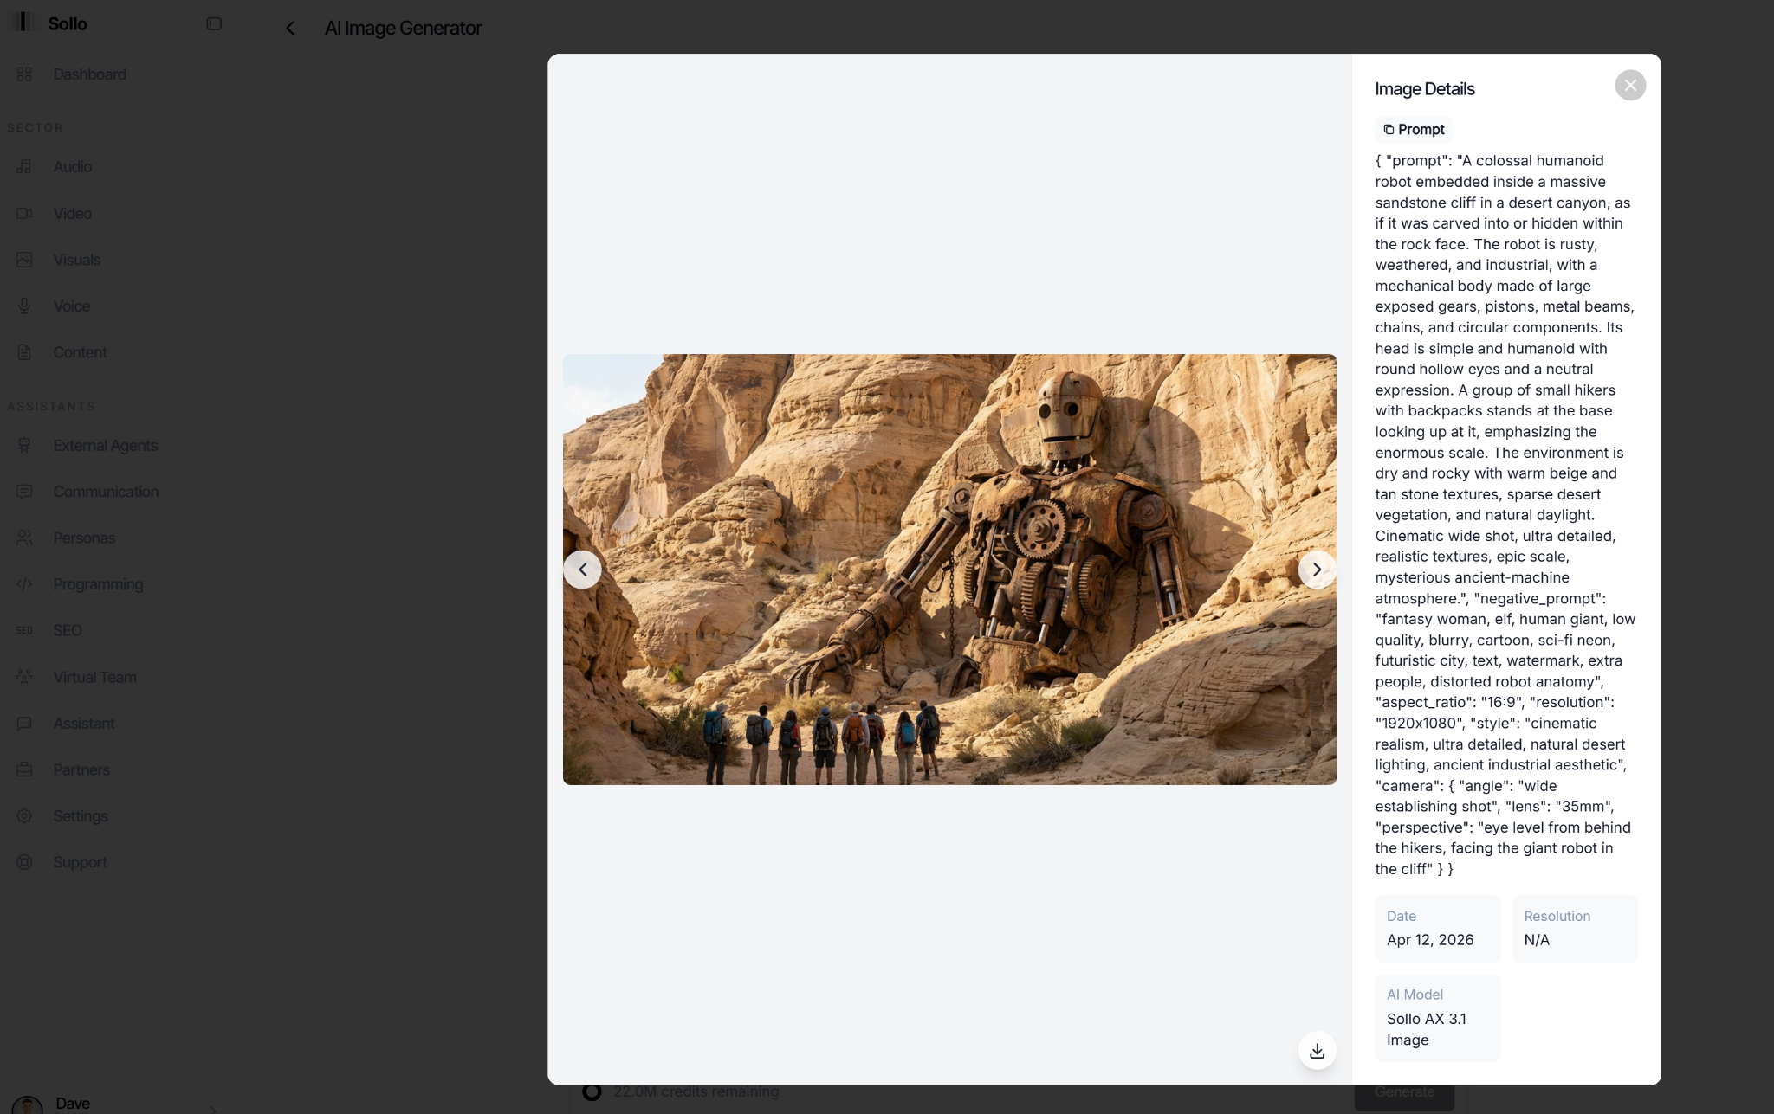Collapse the sidebar panel toggle
This screenshot has height=1114, width=1774.
click(214, 24)
